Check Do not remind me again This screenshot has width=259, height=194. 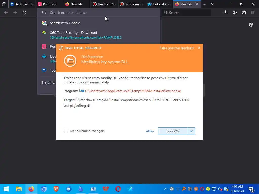[66, 131]
